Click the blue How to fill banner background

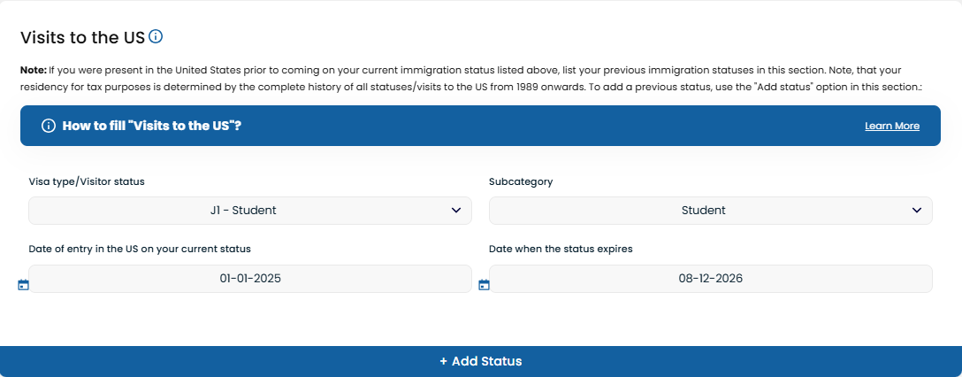[552, 126]
